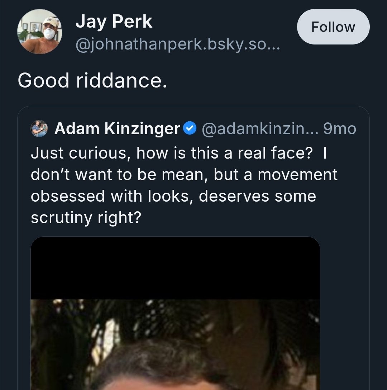
Task: Tap the @johnathanperk.bsky.so handle
Action: [177, 45]
